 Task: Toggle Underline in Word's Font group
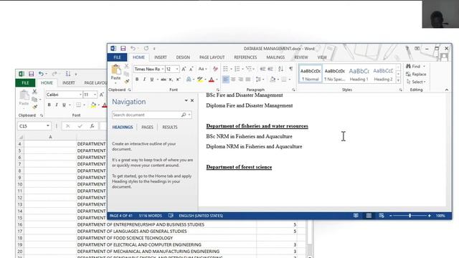(x=151, y=80)
